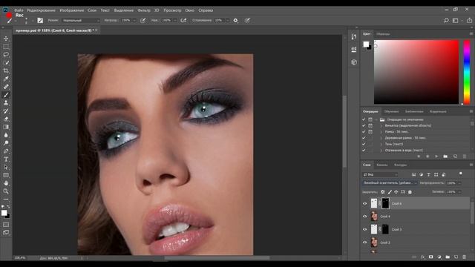Open layer blend mode dropdown
The height and width of the screenshot is (267, 475).
point(390,183)
